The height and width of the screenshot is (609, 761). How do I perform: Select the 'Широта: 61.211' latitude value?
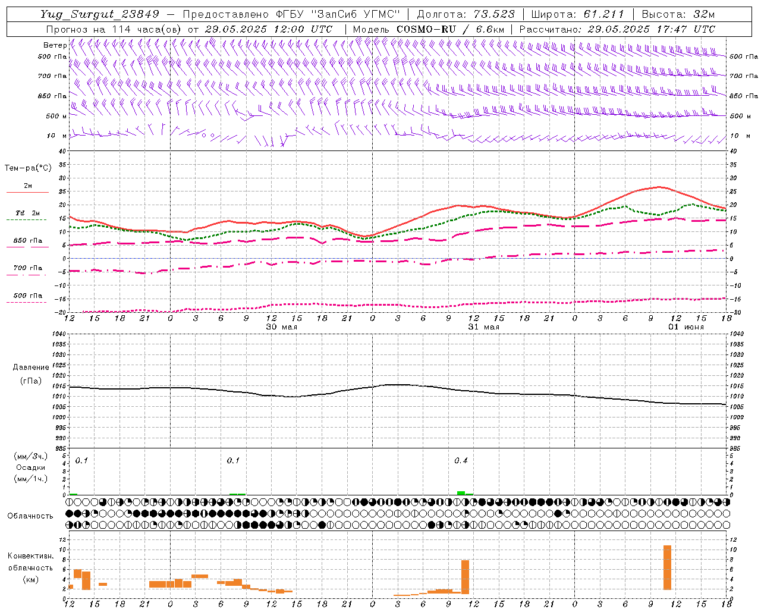[577, 14]
